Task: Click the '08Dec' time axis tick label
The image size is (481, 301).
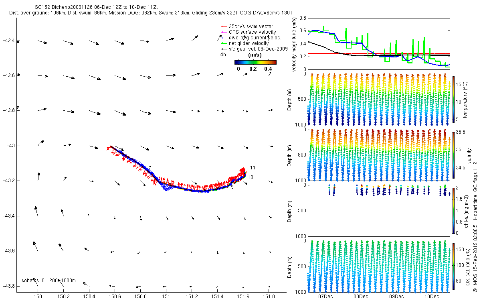Action: pyautogui.click(x=361, y=297)
